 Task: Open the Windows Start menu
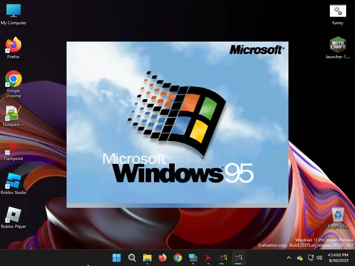(x=116, y=258)
